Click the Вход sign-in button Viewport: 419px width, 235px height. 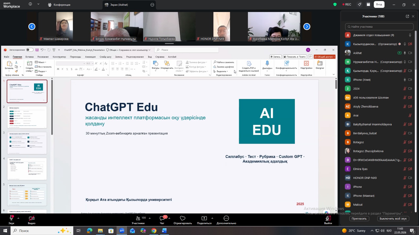pyautogui.click(x=379, y=4)
